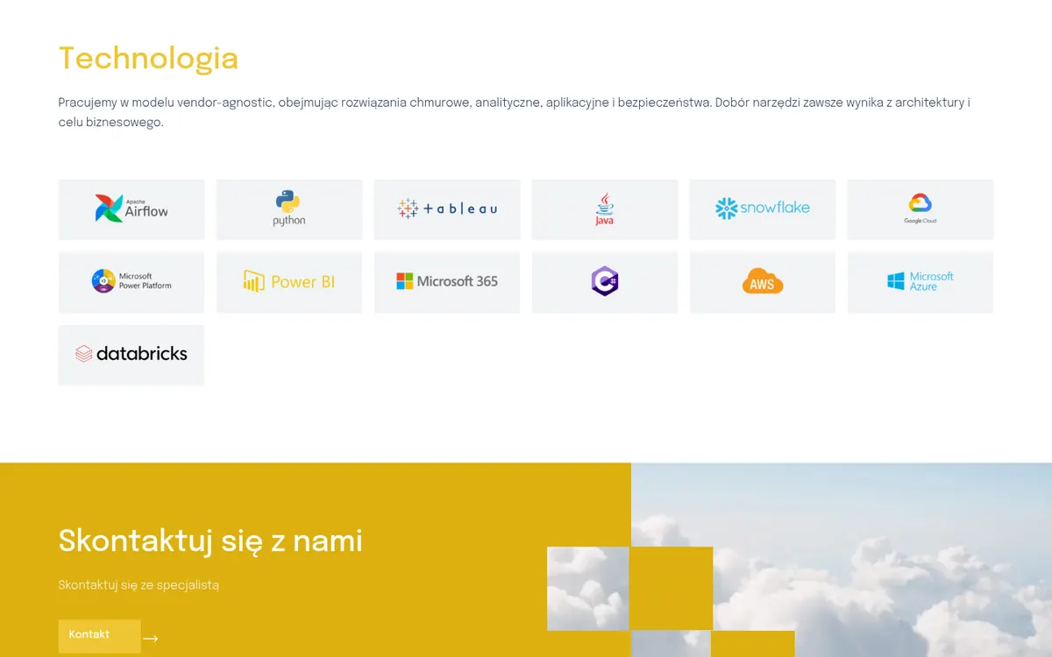Screen dimensions: 1052x657
Task: Open the Microsoft Power Platform tile
Action: 131,282
